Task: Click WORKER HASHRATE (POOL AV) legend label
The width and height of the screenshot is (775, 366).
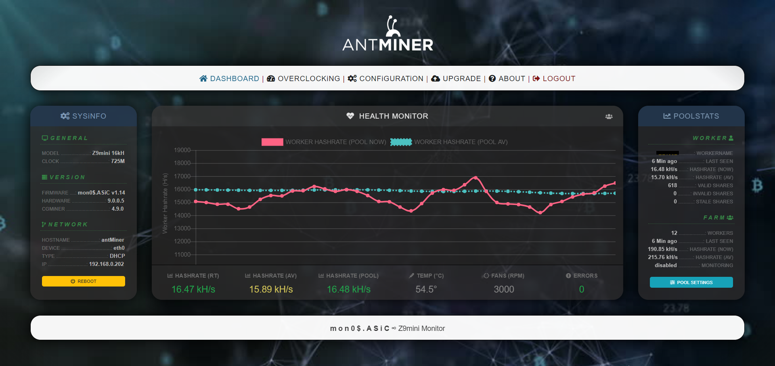Action: [x=461, y=142]
